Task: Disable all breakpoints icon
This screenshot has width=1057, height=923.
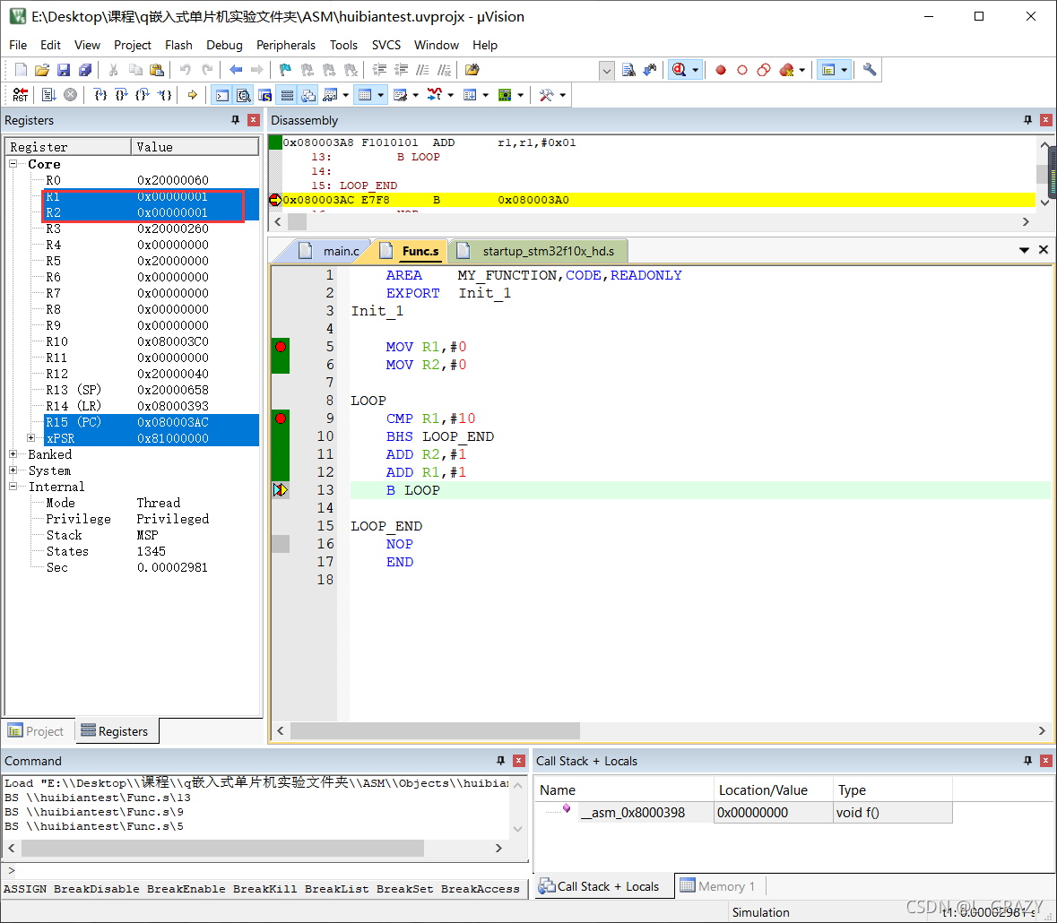Action: tap(764, 70)
